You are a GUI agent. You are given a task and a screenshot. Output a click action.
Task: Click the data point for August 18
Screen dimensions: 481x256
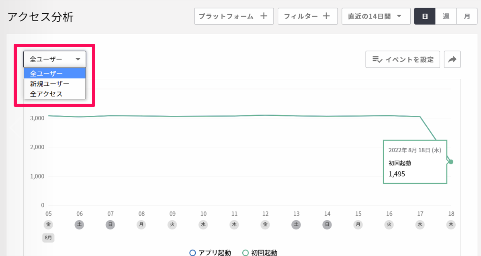pyautogui.click(x=451, y=162)
